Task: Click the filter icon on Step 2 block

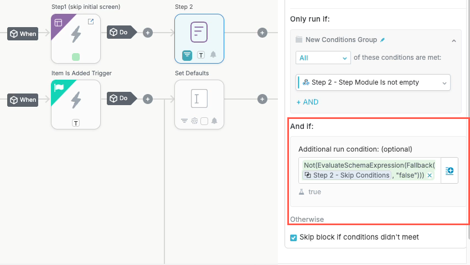Action: pyautogui.click(x=187, y=55)
